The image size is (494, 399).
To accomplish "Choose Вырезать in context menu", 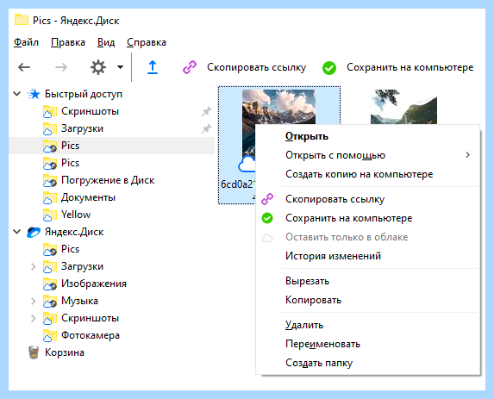I will click(x=307, y=281).
